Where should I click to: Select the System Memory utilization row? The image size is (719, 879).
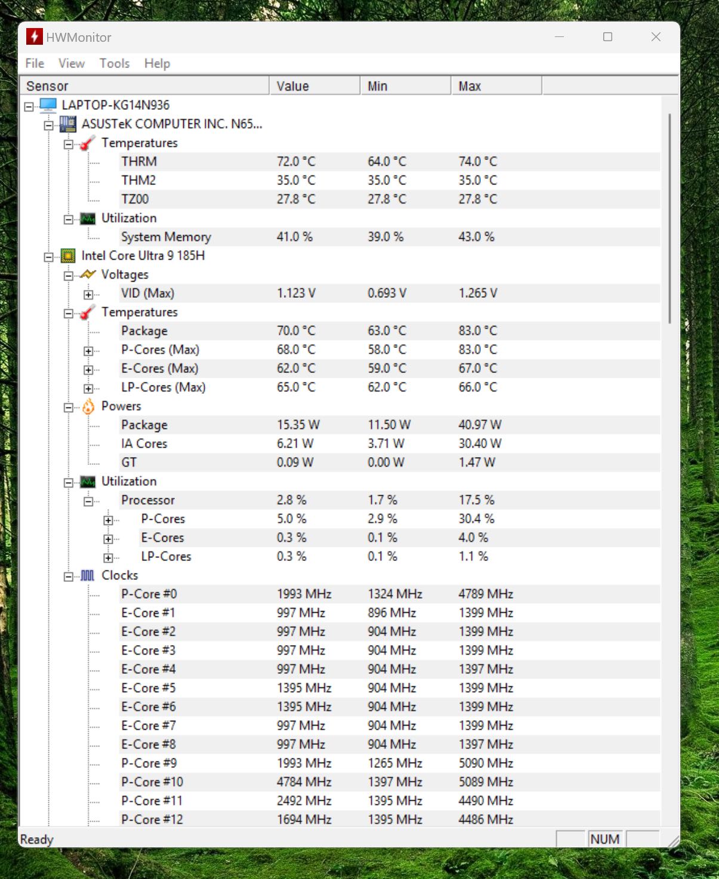390,237
